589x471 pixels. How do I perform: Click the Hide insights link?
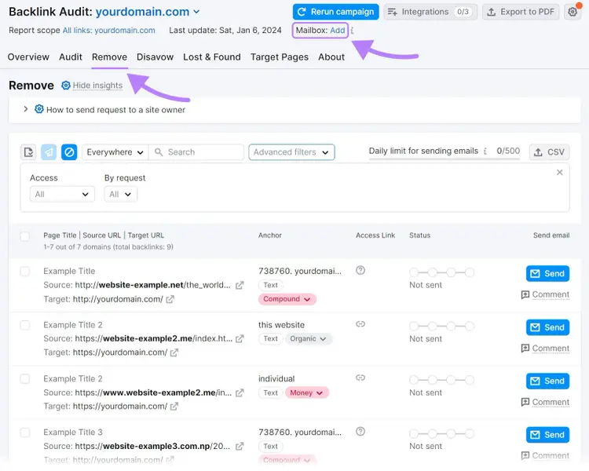pyautogui.click(x=97, y=86)
